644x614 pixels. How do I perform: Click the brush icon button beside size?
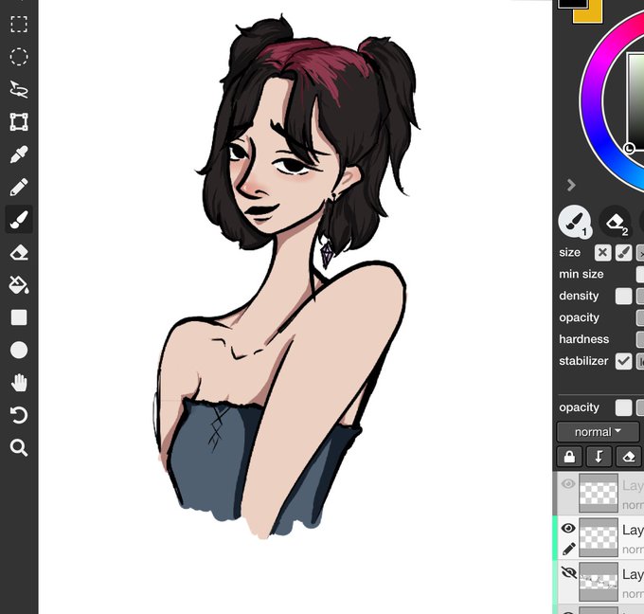(623, 253)
